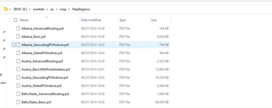The image size is (272, 108).
Task: Expand the chevron after markets in path
Action: click(47, 9)
